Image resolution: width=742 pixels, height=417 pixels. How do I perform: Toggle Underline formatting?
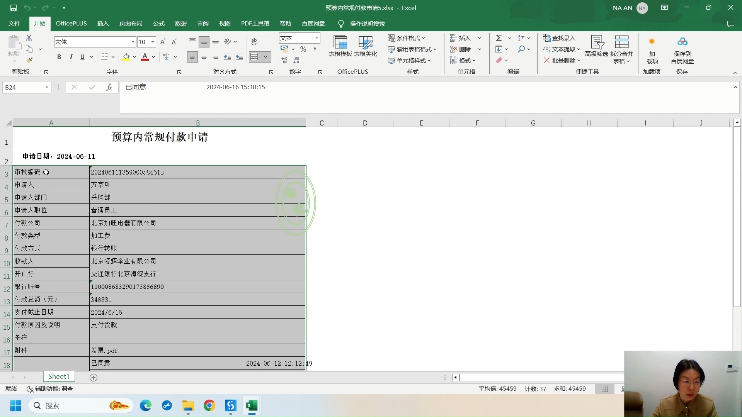tap(82, 57)
